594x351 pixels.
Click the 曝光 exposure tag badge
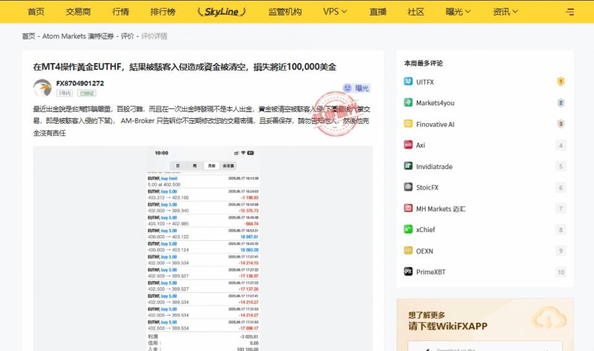click(x=356, y=89)
